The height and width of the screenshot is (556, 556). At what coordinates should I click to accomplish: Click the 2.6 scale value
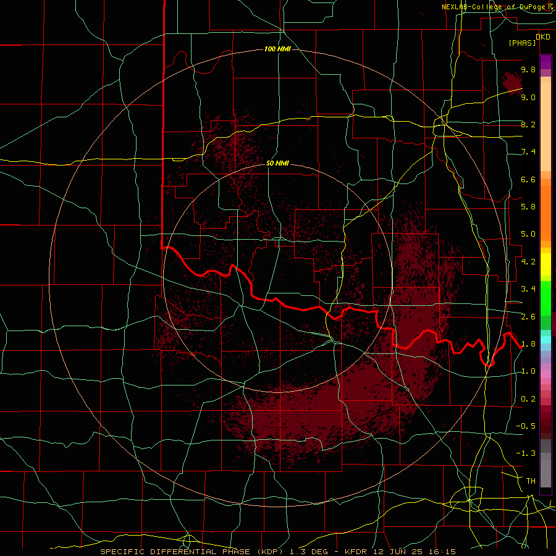[528, 317]
